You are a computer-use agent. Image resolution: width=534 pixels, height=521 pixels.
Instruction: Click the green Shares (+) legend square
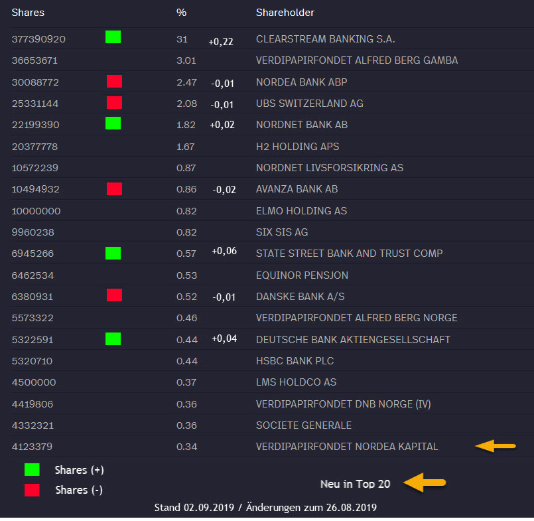tap(32, 469)
